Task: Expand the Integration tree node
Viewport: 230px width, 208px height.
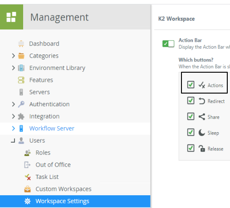Action: point(14,116)
